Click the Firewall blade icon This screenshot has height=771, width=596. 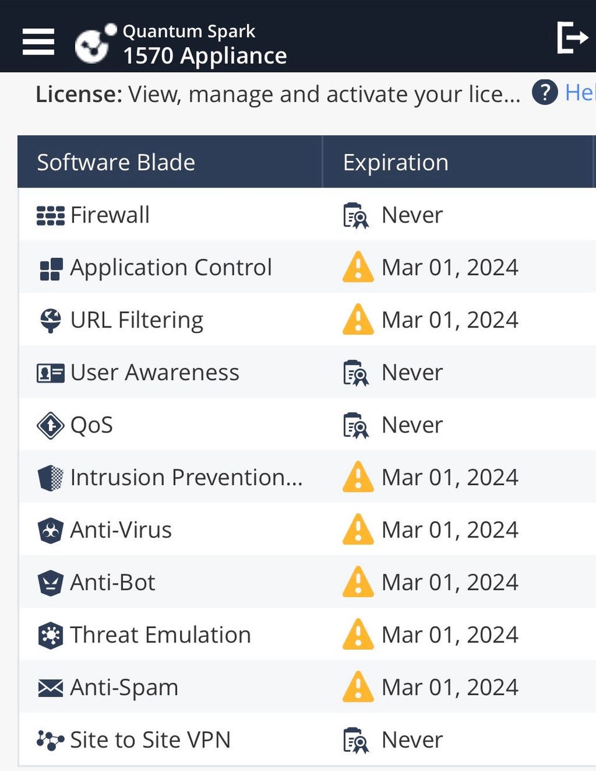pyautogui.click(x=50, y=215)
